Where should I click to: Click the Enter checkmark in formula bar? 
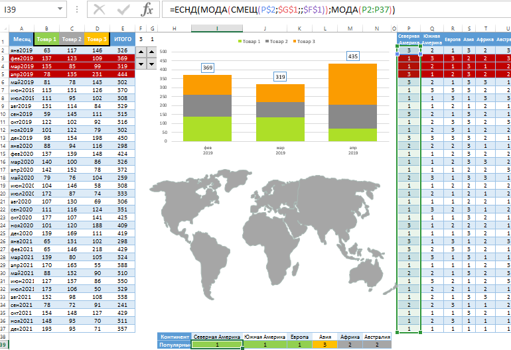tap(124, 11)
